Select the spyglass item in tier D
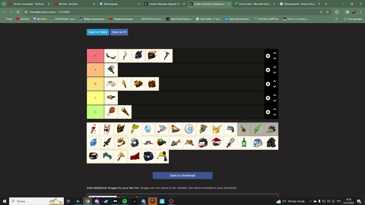Image resolution: width=365 pixels, height=205 pixels. tap(125, 112)
